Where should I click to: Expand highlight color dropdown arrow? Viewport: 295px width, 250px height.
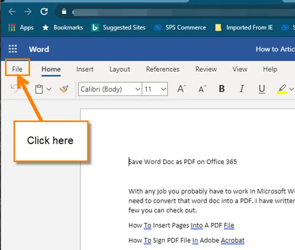tap(292, 89)
